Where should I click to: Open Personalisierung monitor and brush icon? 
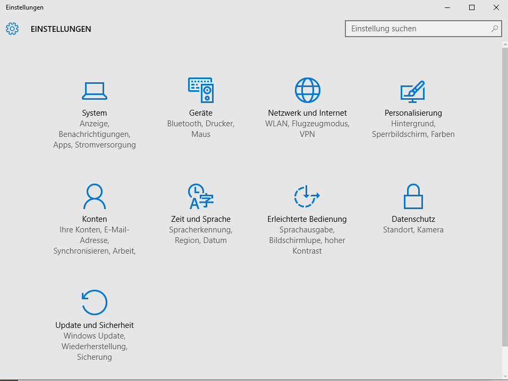pos(413,91)
